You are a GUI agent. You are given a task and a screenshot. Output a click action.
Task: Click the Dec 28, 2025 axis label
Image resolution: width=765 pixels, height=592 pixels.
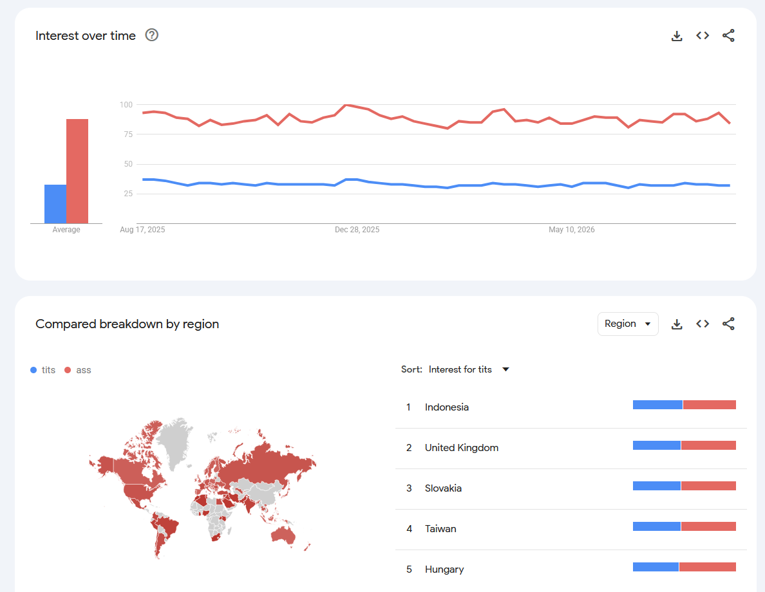pos(357,230)
